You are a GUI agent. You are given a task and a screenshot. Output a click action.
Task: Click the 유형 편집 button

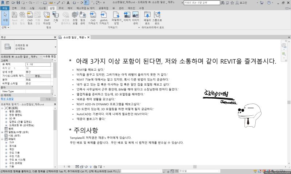click(x=49, y=56)
